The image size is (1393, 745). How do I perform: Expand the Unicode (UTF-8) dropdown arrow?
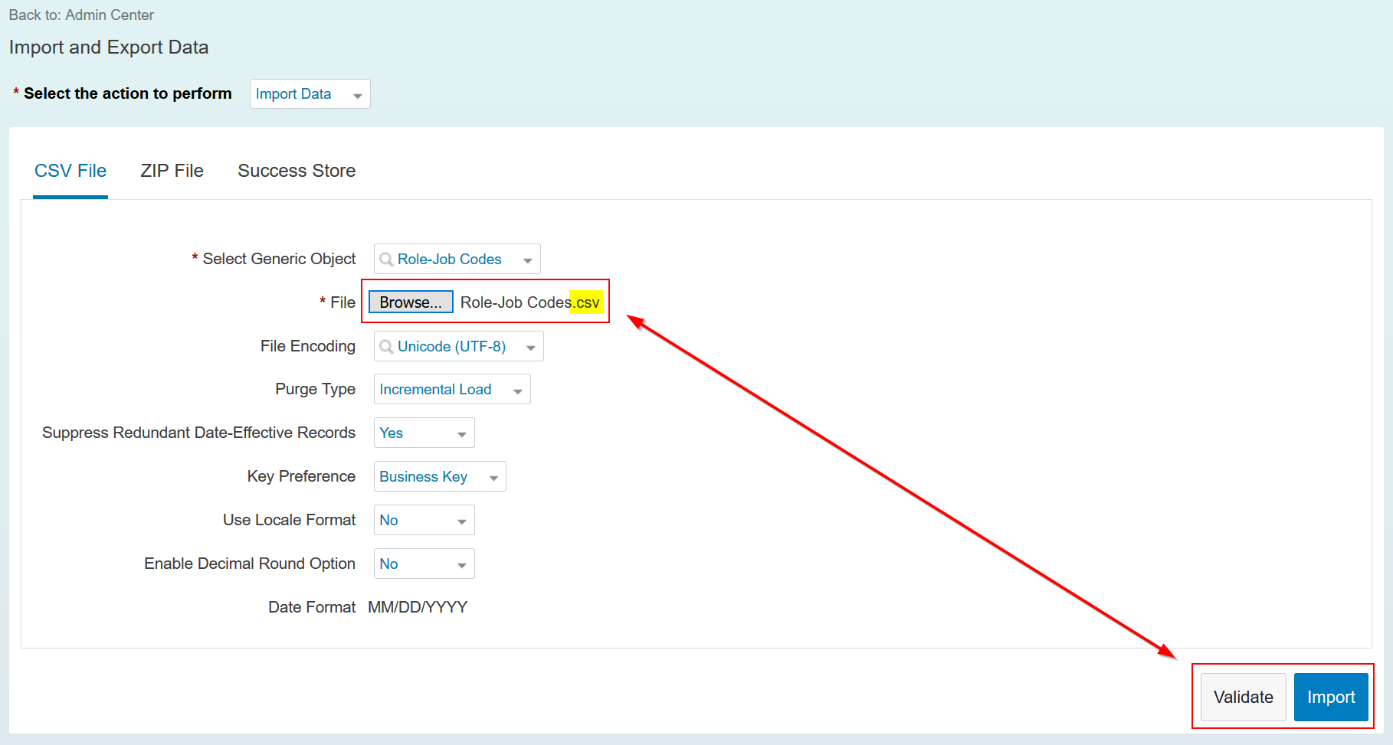531,348
